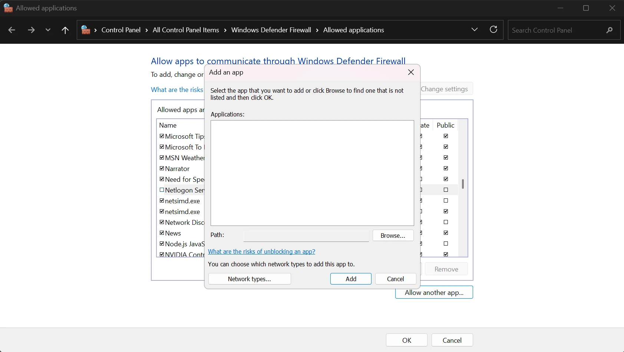The width and height of the screenshot is (624, 352).
Task: Enable the Netlogon Service checkbox
Action: click(x=162, y=190)
